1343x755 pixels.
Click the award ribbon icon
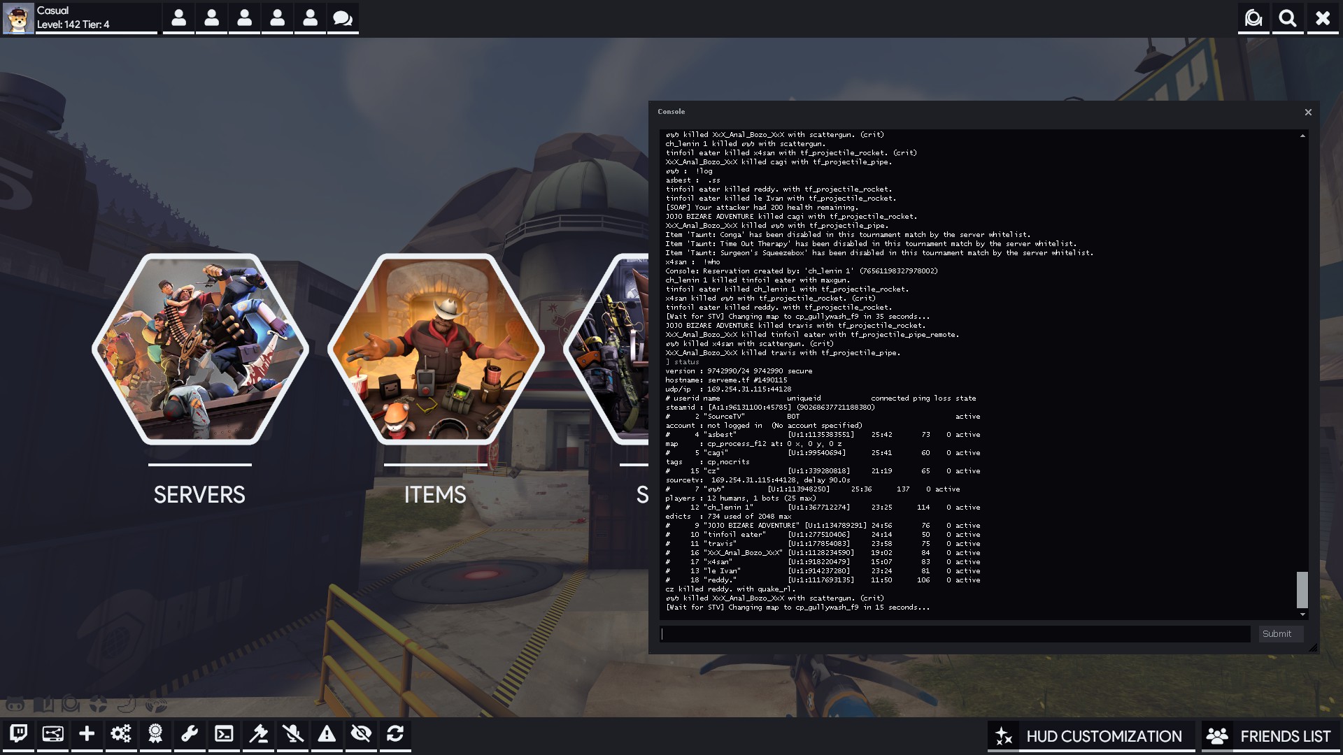pos(155,733)
